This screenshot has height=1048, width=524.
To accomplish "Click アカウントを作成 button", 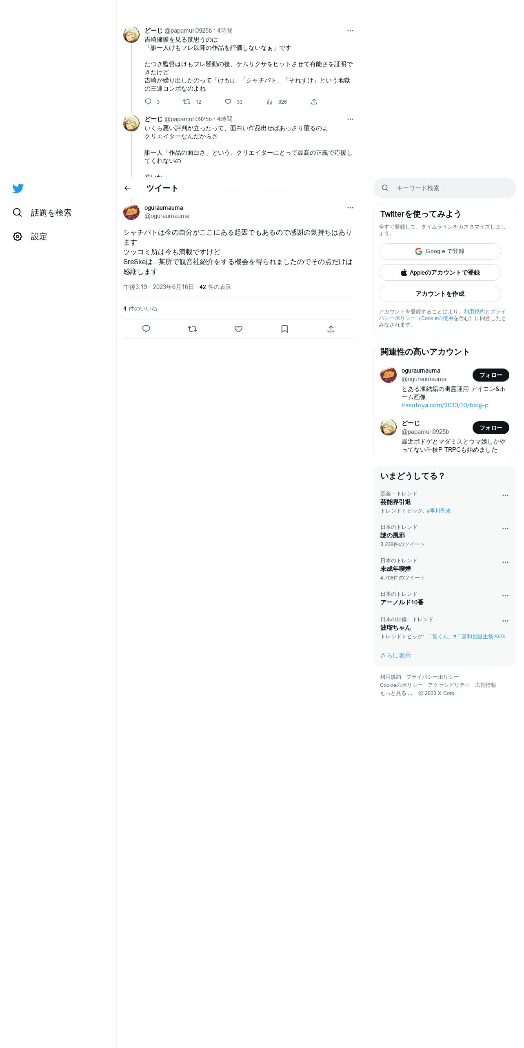I will tap(440, 294).
